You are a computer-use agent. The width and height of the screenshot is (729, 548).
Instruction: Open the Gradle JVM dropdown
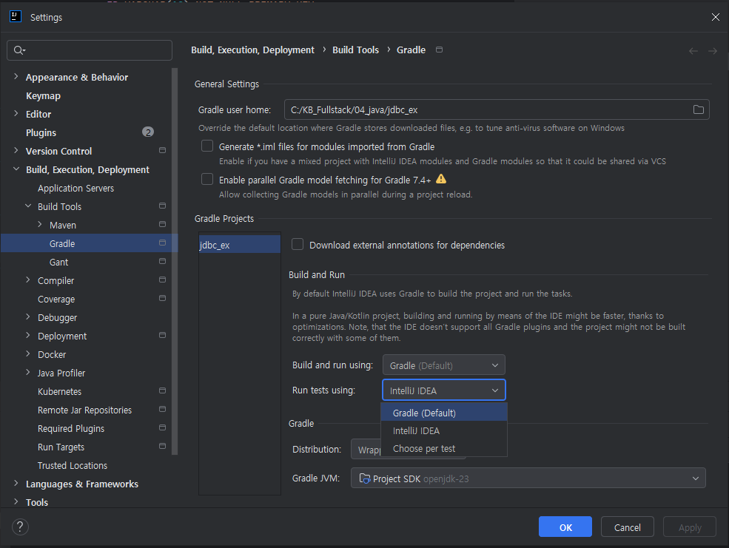tap(528, 478)
